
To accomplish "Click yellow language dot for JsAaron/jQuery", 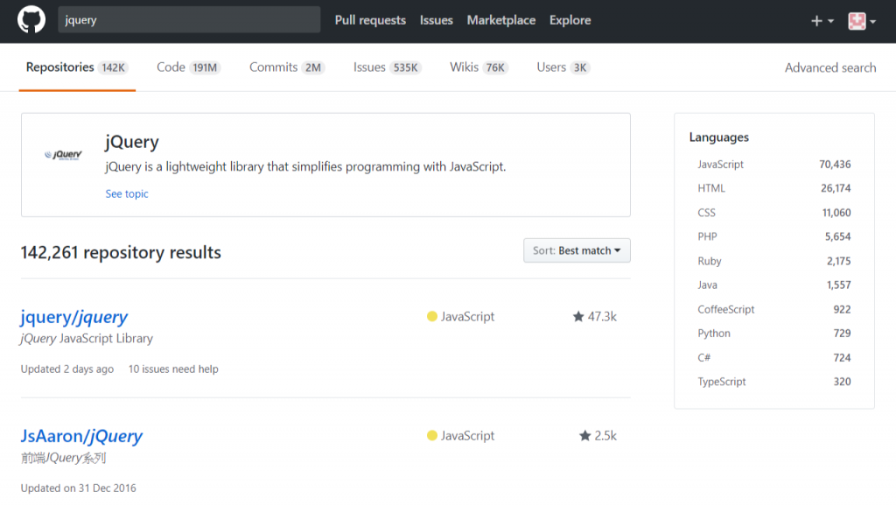I will click(432, 436).
